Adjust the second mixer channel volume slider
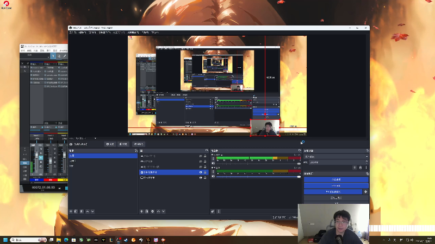 click(258, 177)
